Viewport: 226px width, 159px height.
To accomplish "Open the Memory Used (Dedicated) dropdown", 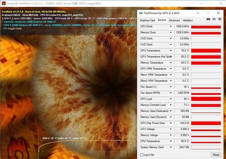I will [171, 111].
